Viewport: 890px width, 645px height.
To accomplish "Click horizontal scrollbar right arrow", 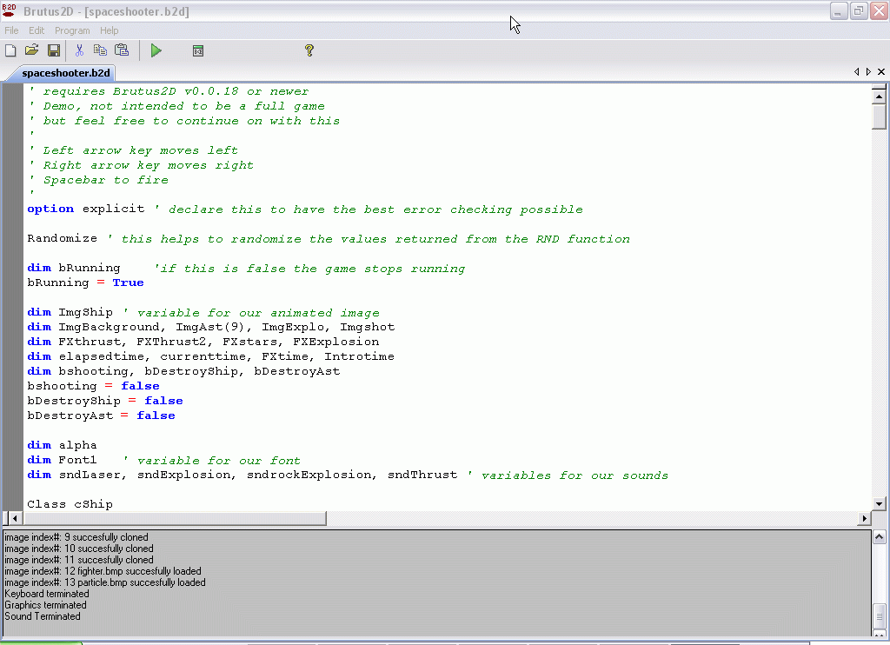I will coord(865,518).
